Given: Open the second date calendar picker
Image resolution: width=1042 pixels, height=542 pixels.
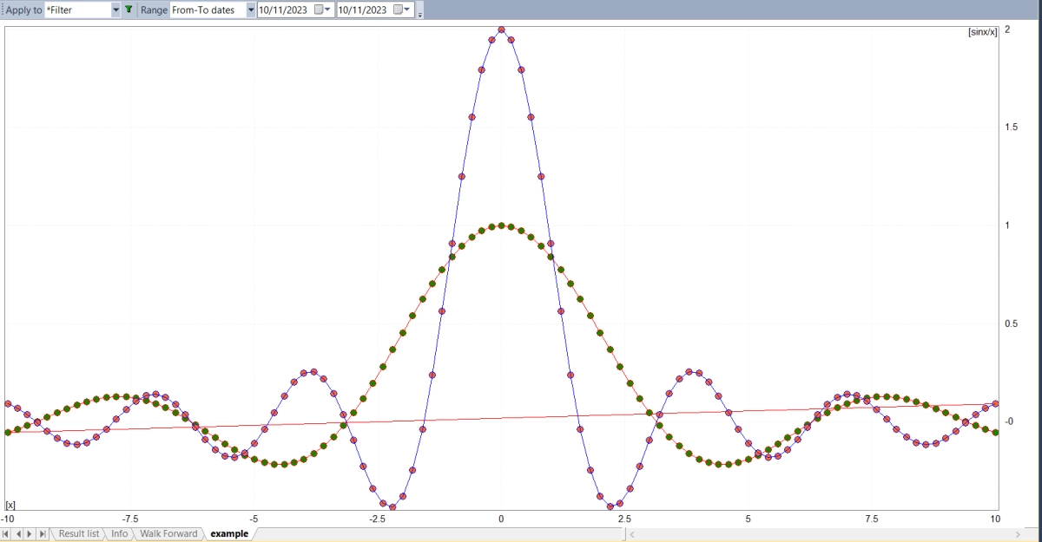Looking at the screenshot, I should pyautogui.click(x=403, y=10).
